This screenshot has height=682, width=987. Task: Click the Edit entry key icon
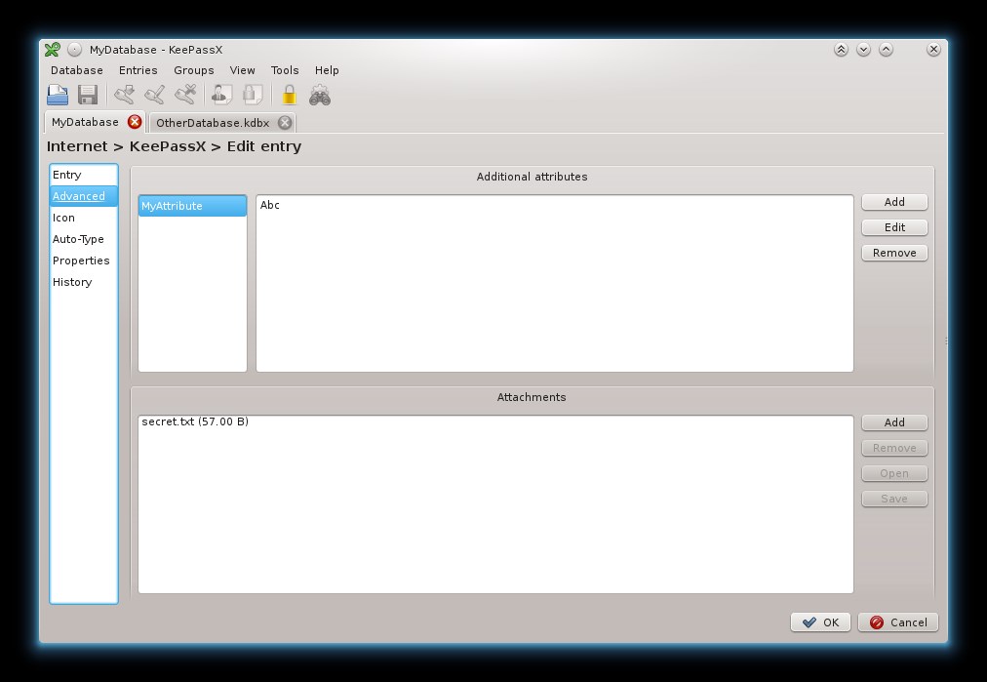click(155, 95)
